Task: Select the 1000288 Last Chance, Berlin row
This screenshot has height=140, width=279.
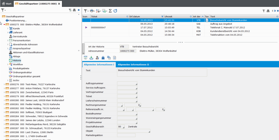Action: pos(31,132)
